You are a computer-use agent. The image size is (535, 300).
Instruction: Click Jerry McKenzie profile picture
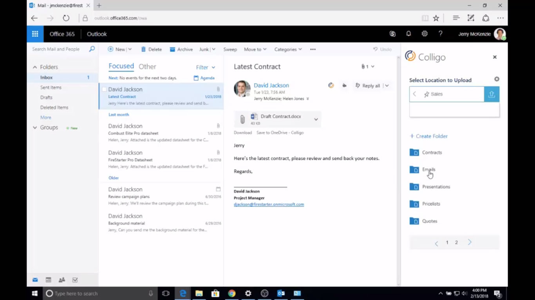click(x=500, y=34)
